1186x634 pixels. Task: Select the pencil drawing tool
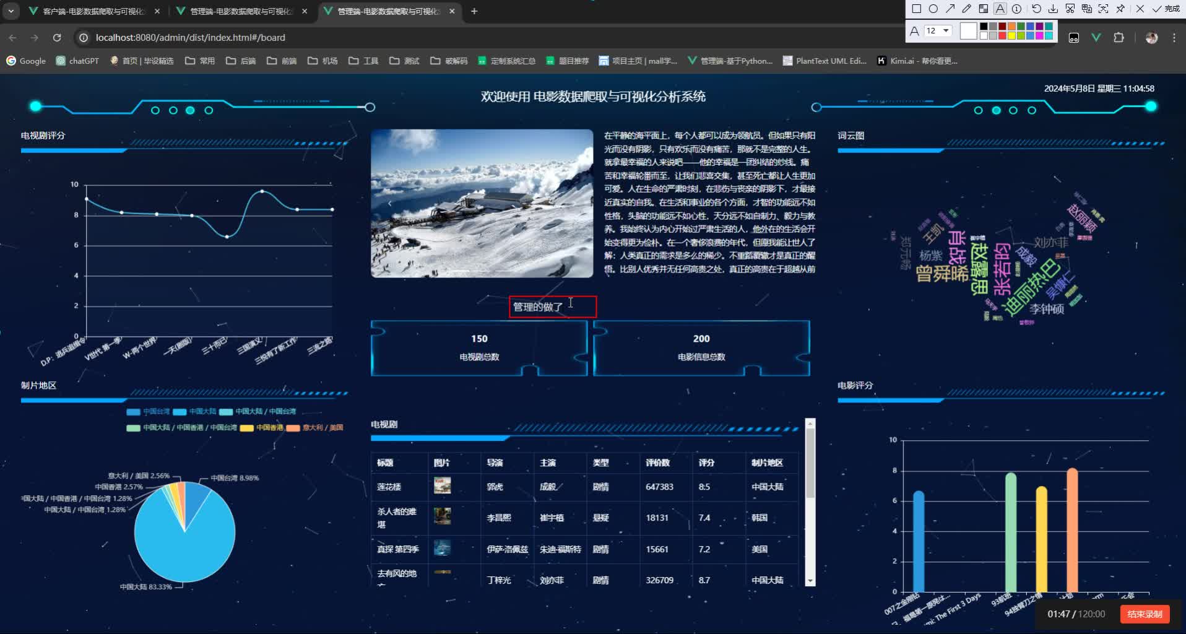point(967,9)
